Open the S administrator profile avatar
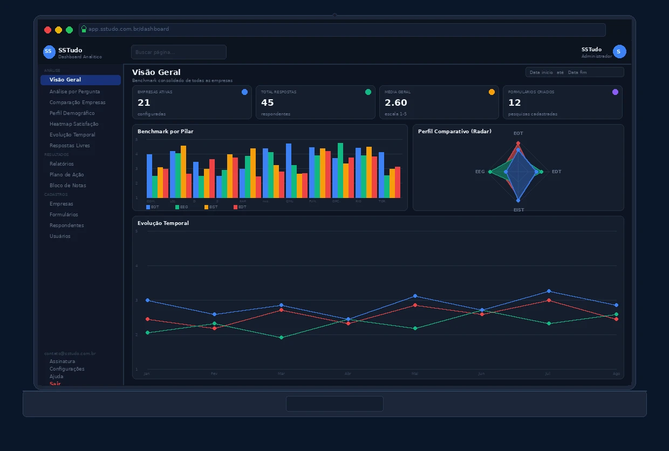Viewport: 669px width, 451px height. pos(619,52)
